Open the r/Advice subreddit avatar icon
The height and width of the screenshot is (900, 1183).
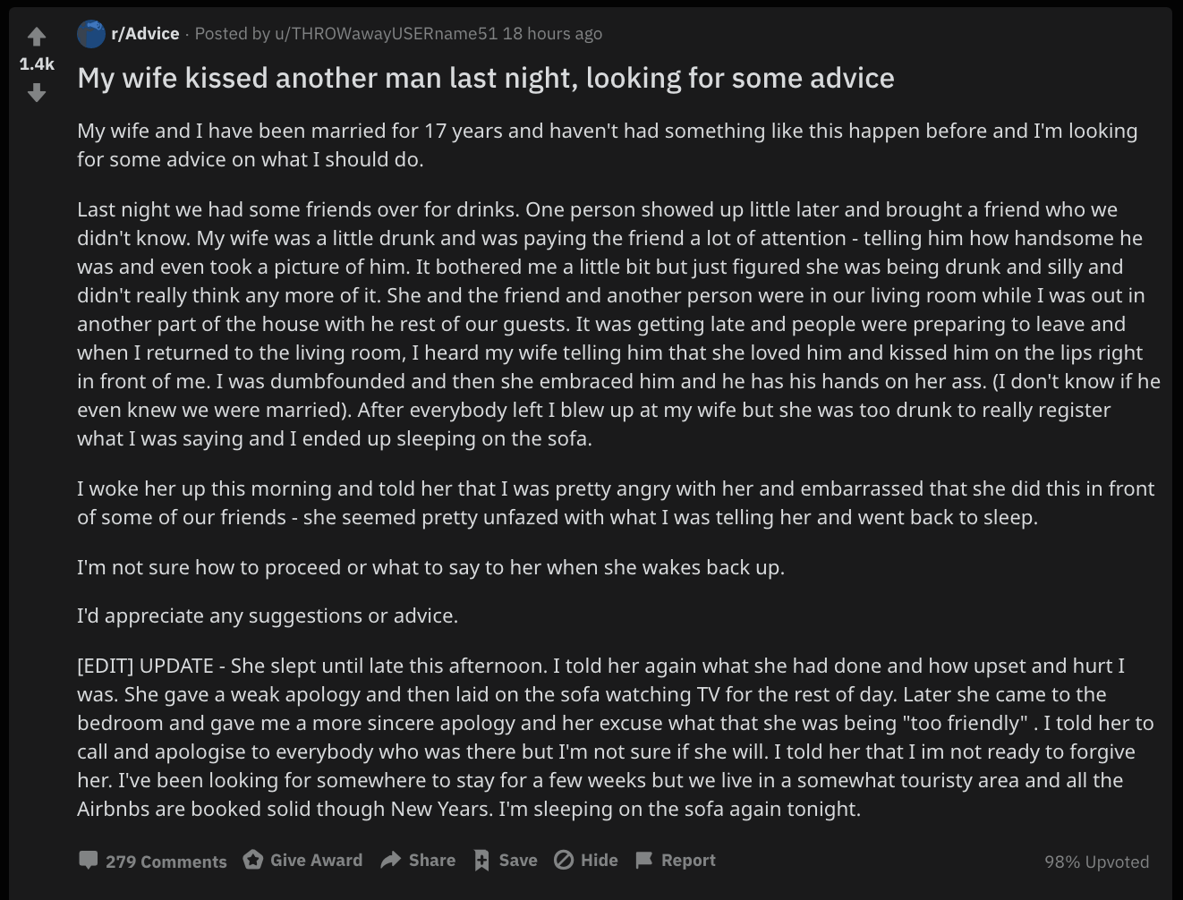click(x=91, y=34)
